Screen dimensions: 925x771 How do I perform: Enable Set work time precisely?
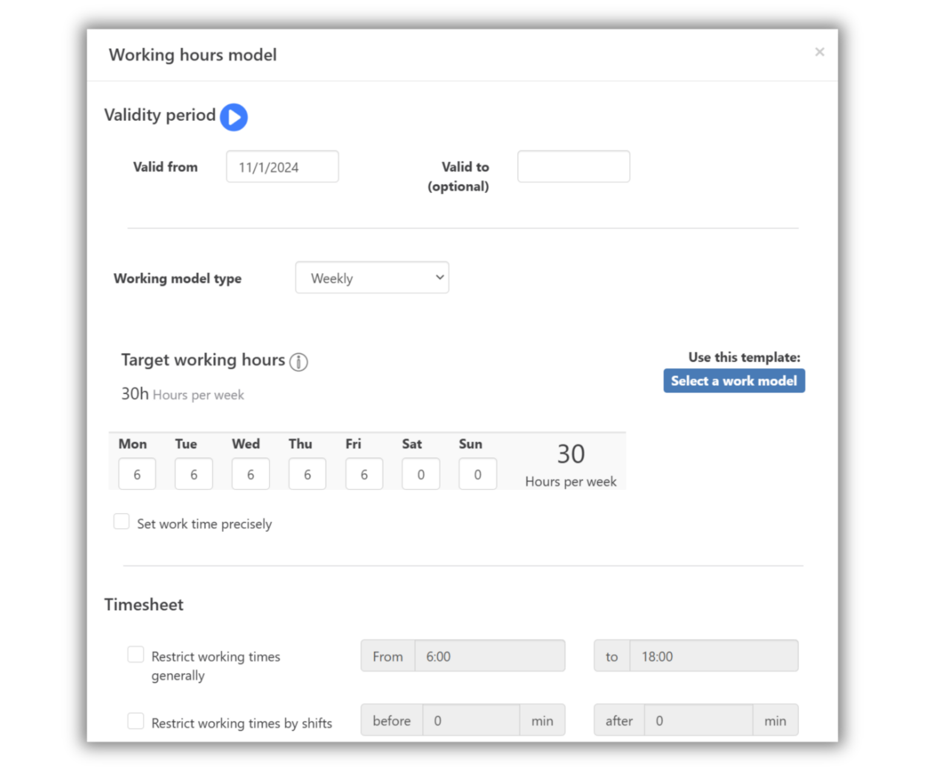121,521
